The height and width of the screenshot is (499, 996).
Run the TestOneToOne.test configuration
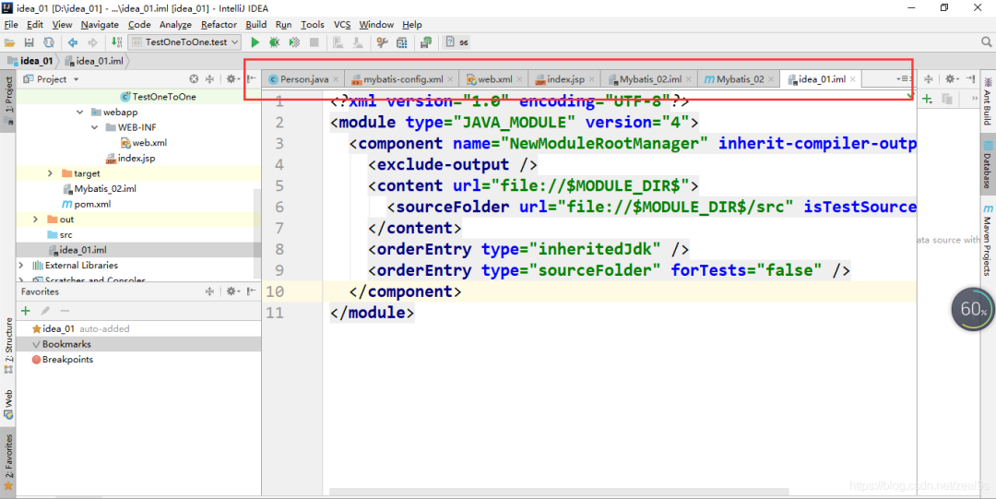pyautogui.click(x=255, y=42)
